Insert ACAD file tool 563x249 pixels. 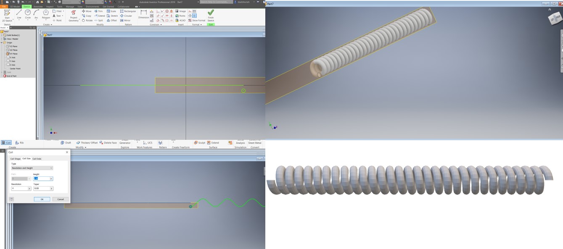pos(181,20)
